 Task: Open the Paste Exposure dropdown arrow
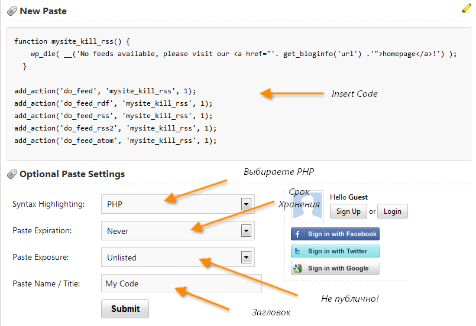point(246,257)
